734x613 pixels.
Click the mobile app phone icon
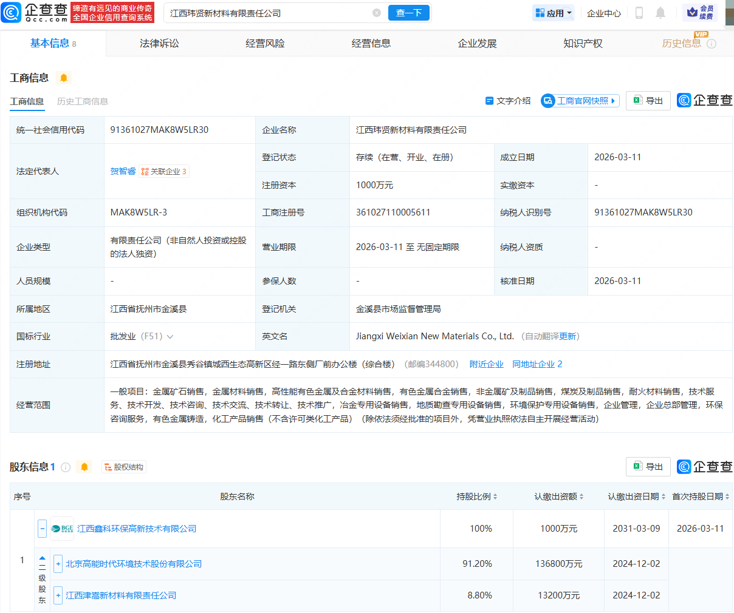point(639,12)
